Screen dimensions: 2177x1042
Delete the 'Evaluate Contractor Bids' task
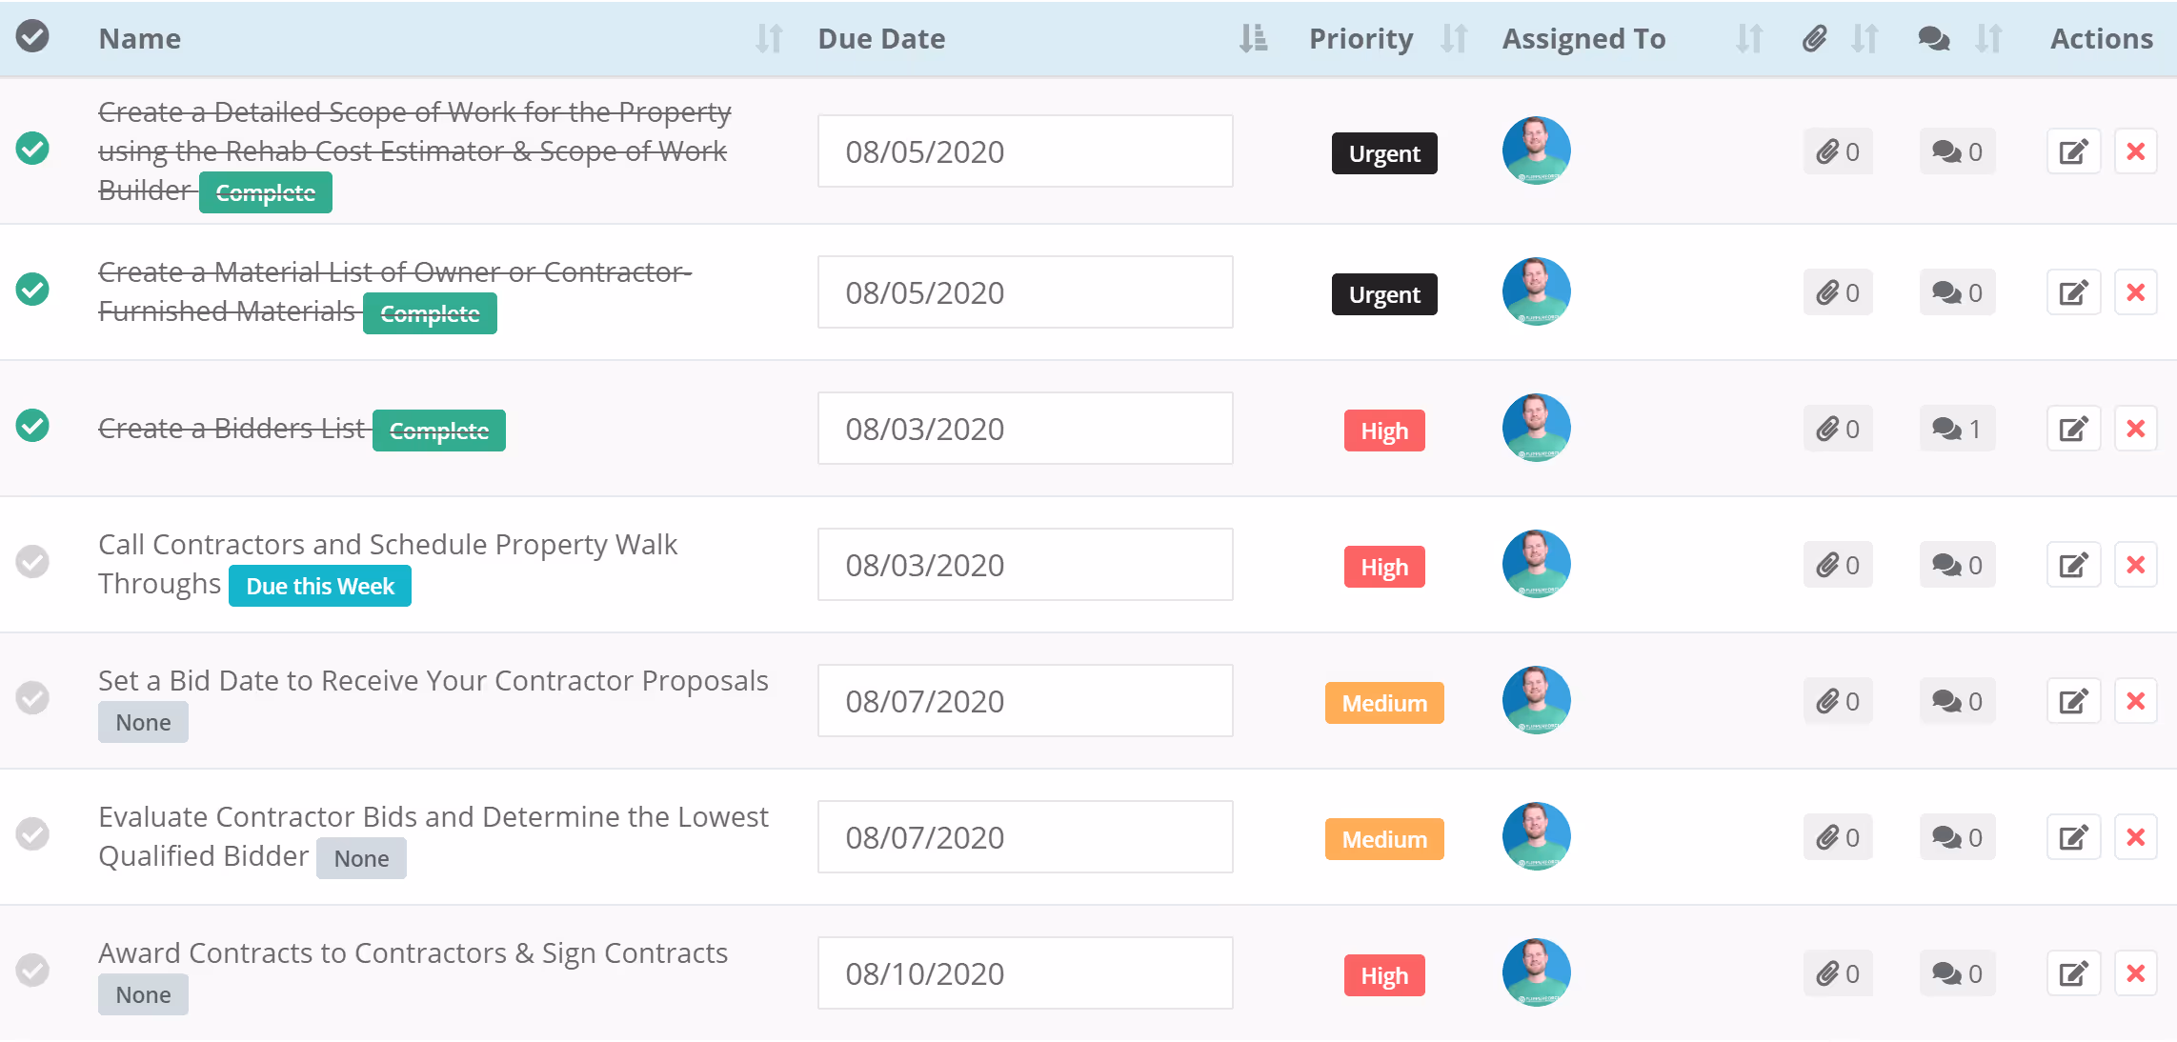2136,837
